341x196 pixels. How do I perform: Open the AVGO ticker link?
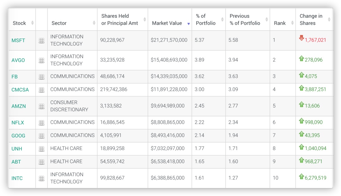18,60
